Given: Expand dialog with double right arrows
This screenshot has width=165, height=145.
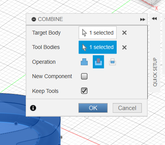Looking at the screenshot, I should coord(143,19).
